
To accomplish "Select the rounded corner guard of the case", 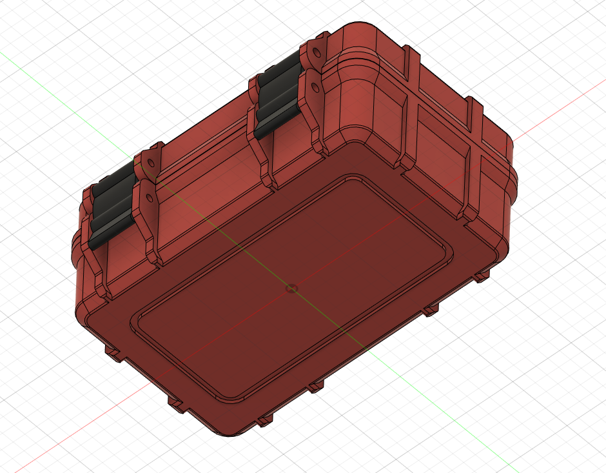I will click(x=509, y=194).
